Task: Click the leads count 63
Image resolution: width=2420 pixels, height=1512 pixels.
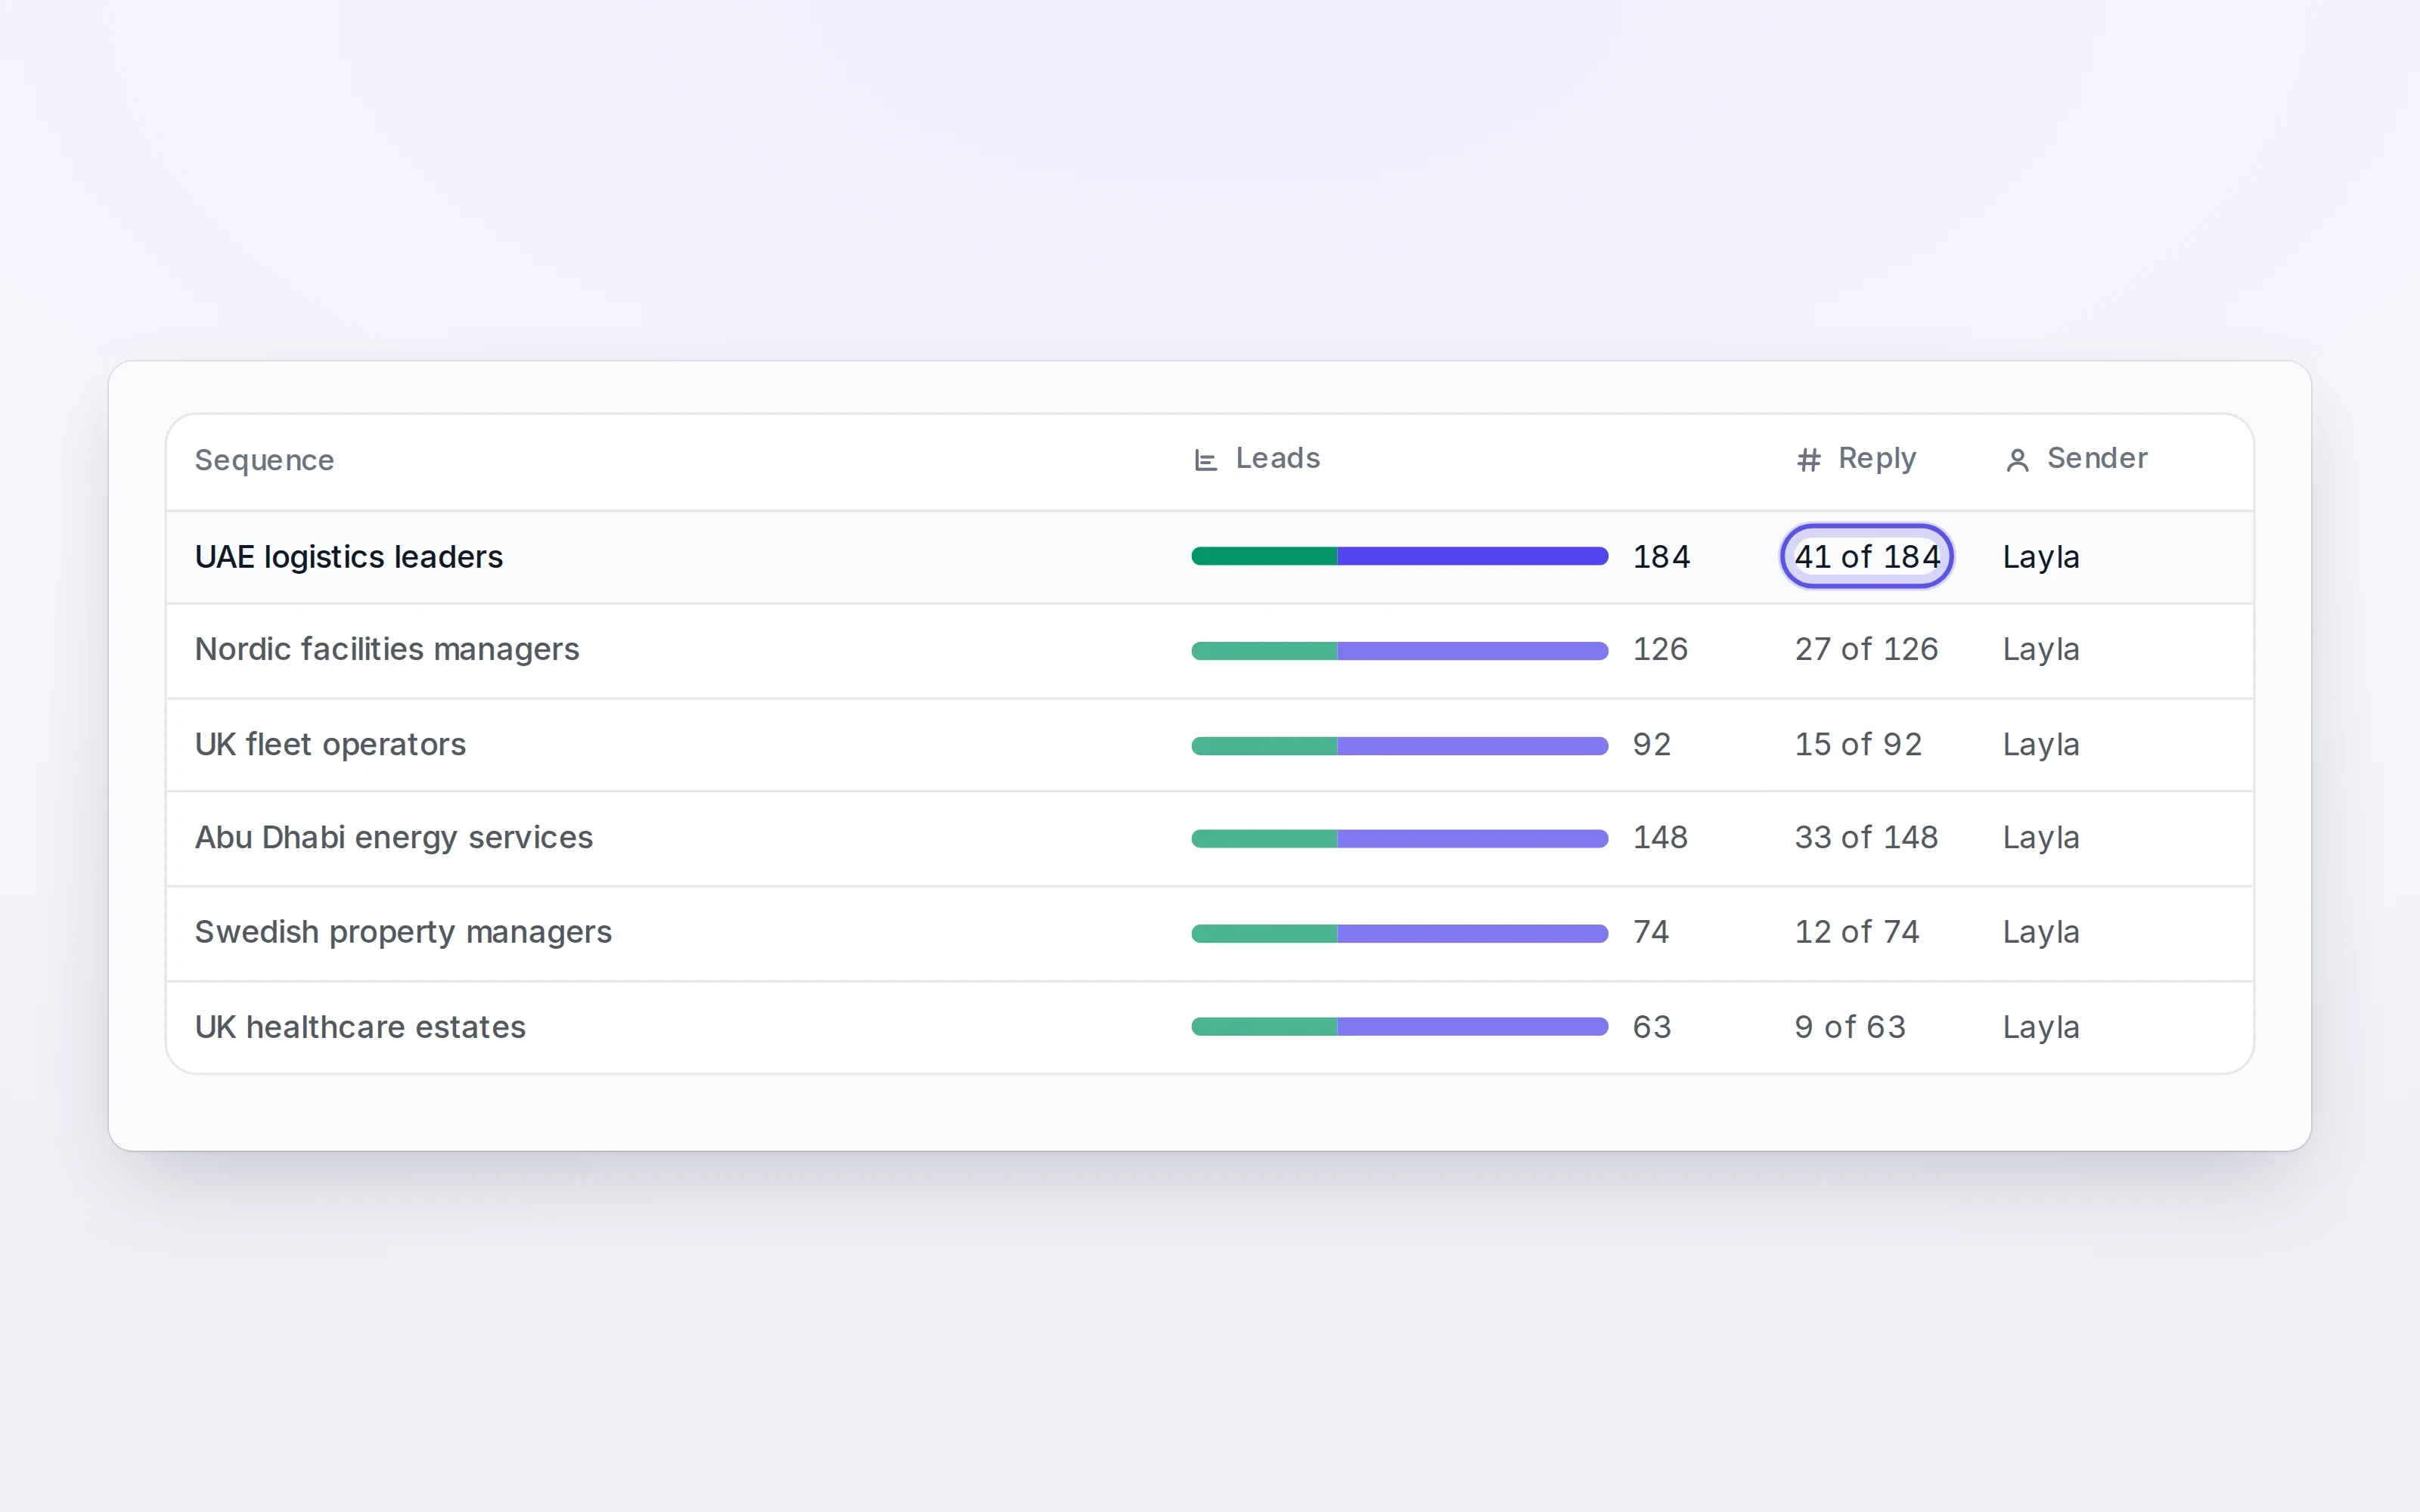Action: pos(1652,1028)
